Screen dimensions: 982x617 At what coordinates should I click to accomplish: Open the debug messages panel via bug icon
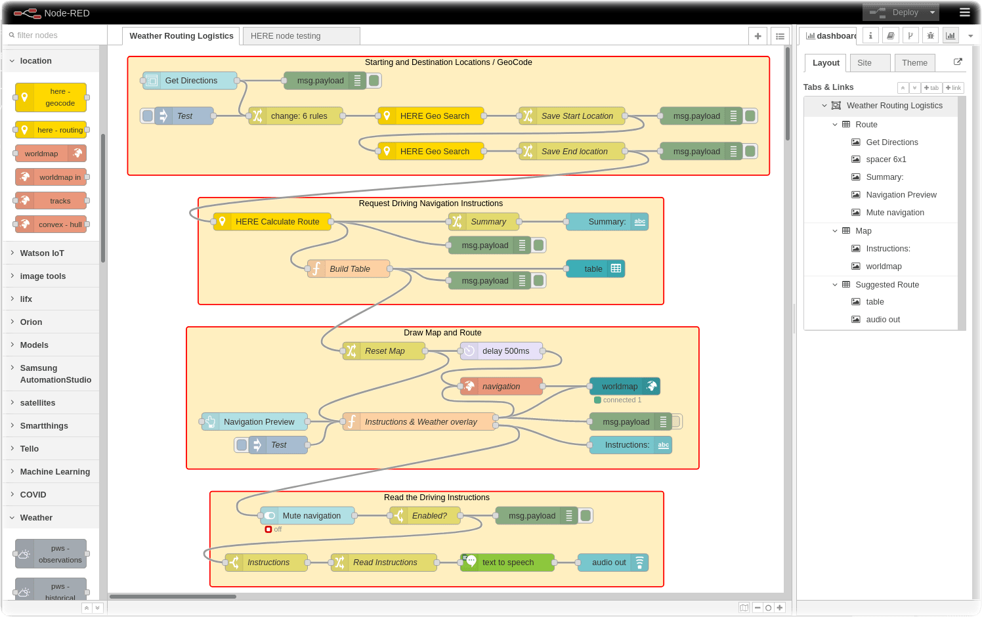click(930, 35)
